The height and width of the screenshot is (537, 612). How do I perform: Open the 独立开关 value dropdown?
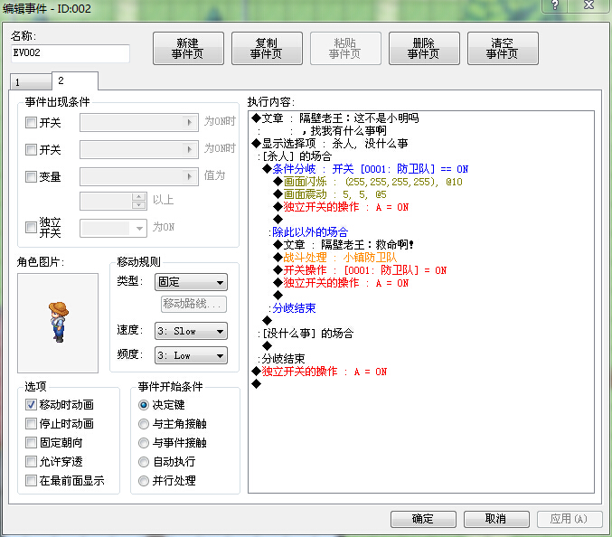[114, 229]
